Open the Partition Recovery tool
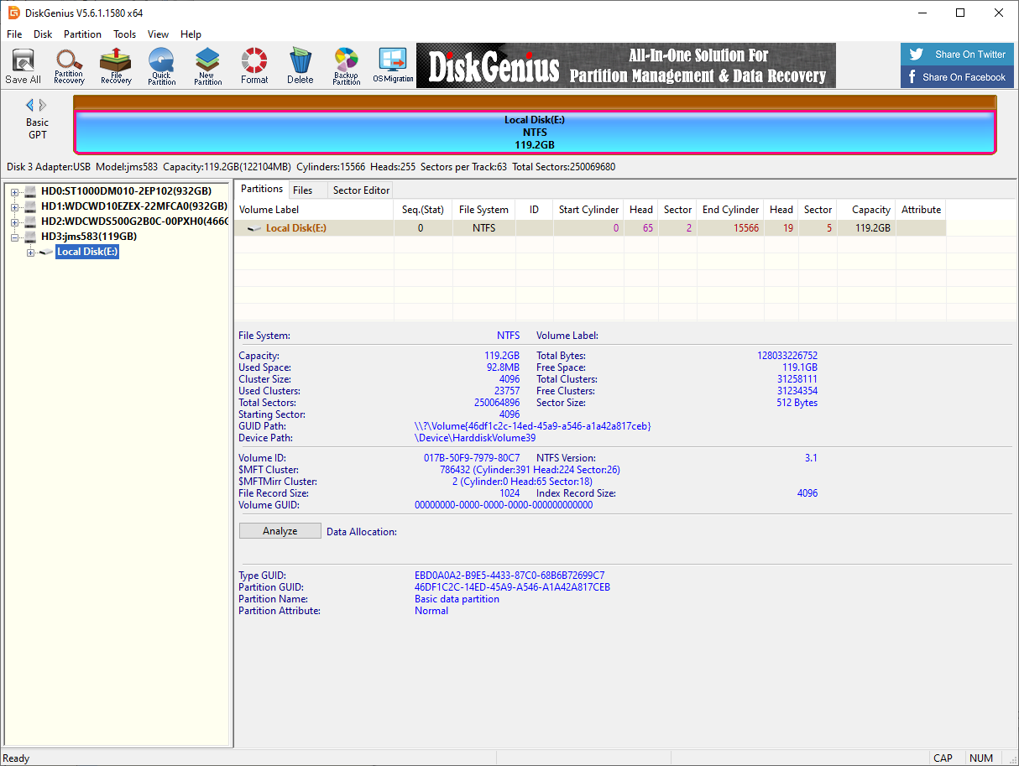The width and height of the screenshot is (1019, 766). point(69,65)
